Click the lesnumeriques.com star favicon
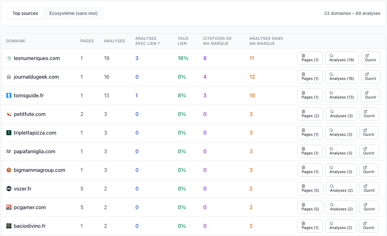Screen dimensions: 387x236 point(9,58)
